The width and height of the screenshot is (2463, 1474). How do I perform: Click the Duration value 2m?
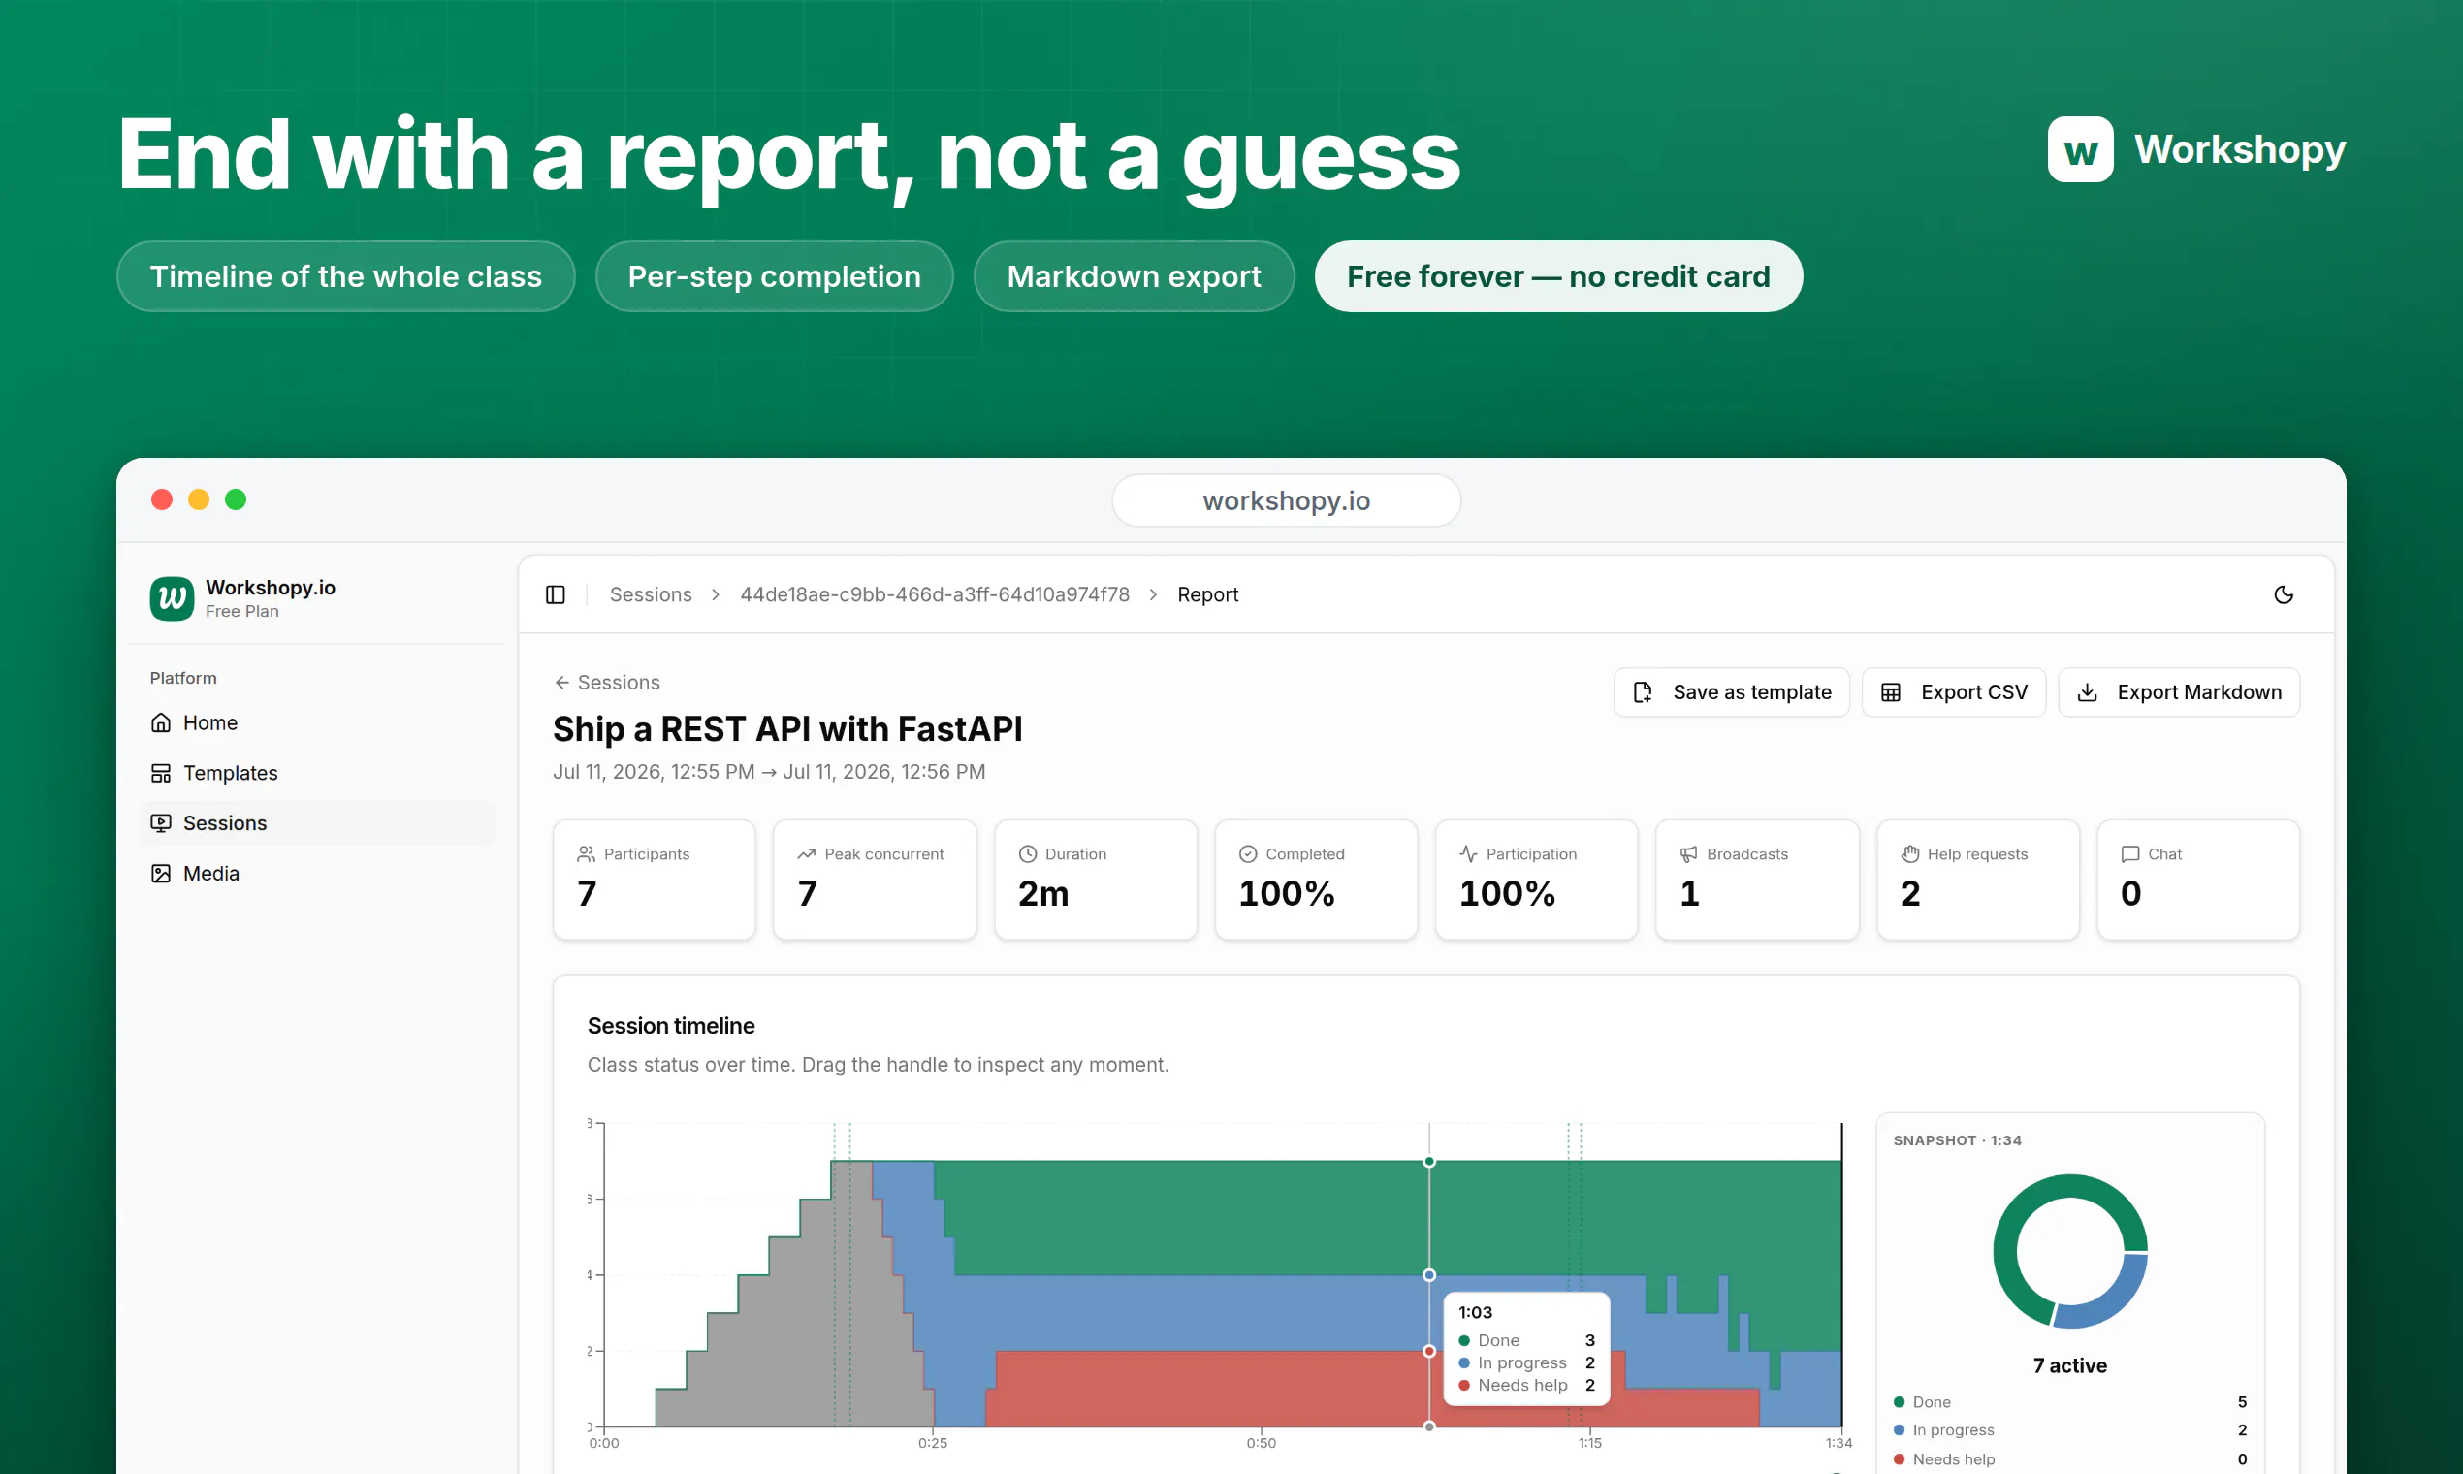[x=1043, y=894]
